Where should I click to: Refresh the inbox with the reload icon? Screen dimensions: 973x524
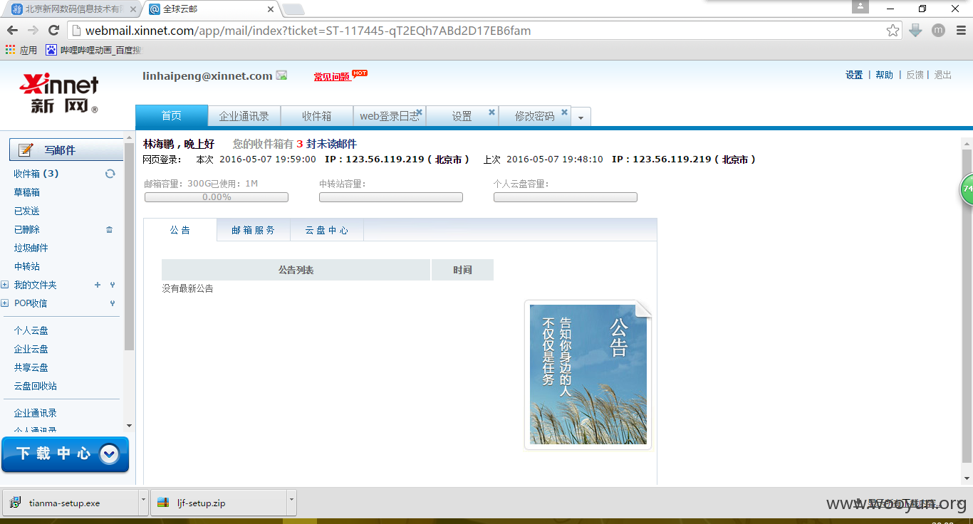click(x=110, y=174)
